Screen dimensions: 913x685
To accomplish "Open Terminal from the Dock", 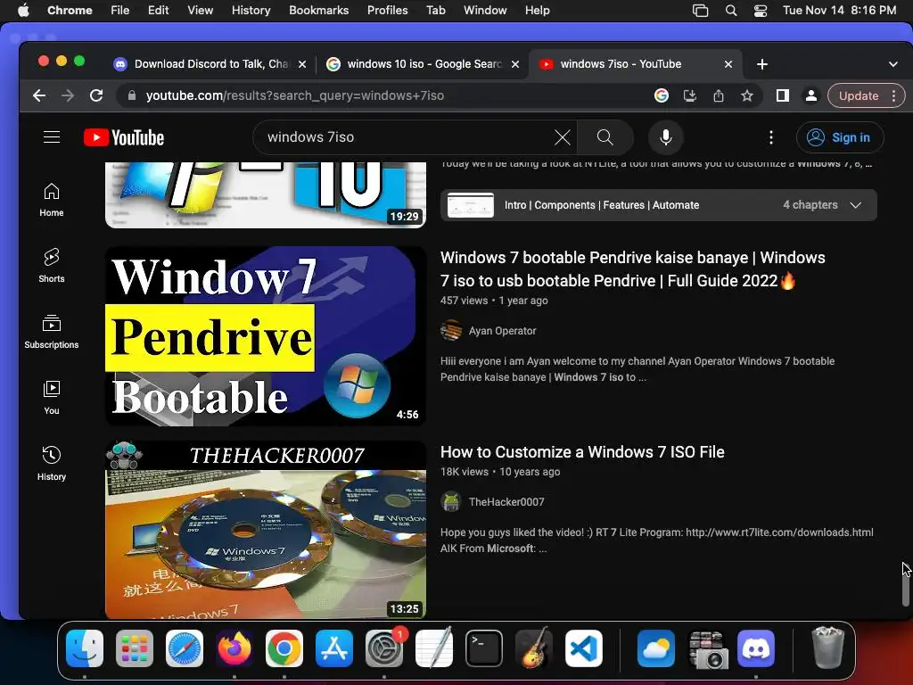I will coord(483,648).
